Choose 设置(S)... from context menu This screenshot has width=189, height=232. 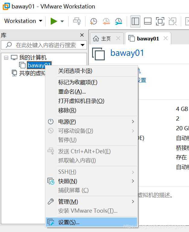pyautogui.click(x=91, y=222)
